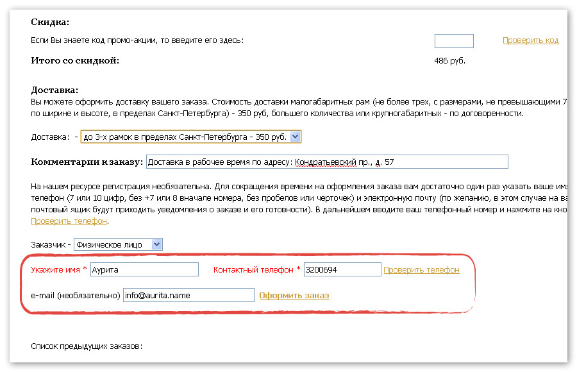Open the 'Проверить телефон' link in the paragraph

pos(69,221)
